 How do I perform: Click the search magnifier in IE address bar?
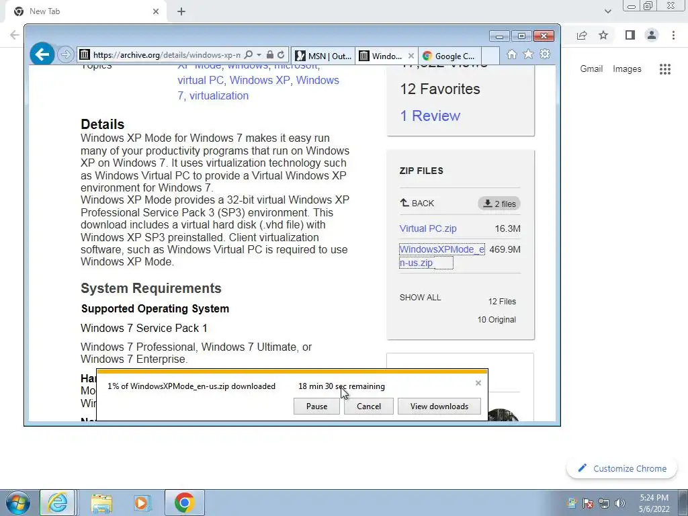pos(249,55)
